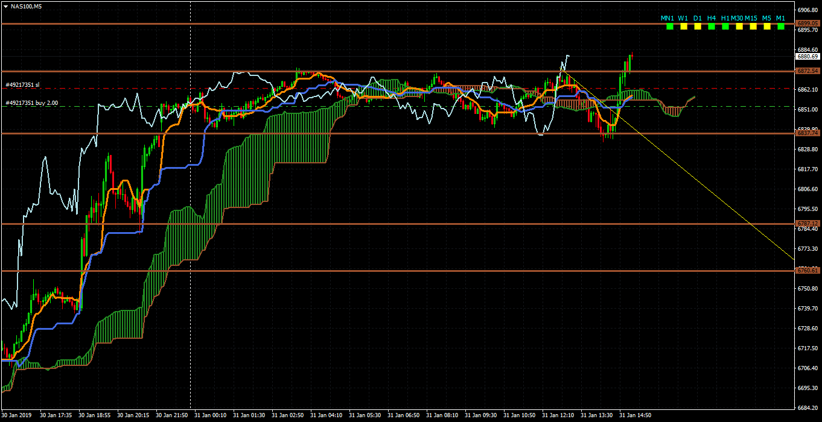
Task: Click the current price 6880.69 label
Action: [807, 57]
